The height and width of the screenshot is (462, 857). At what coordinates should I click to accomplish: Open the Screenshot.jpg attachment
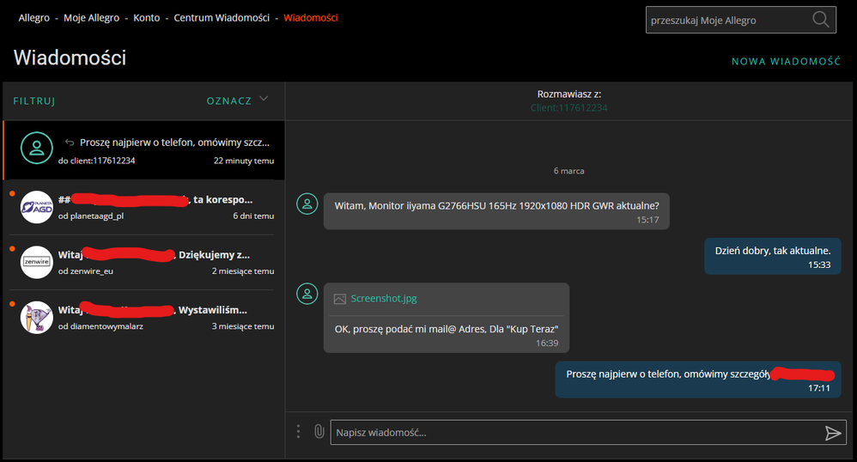click(384, 299)
